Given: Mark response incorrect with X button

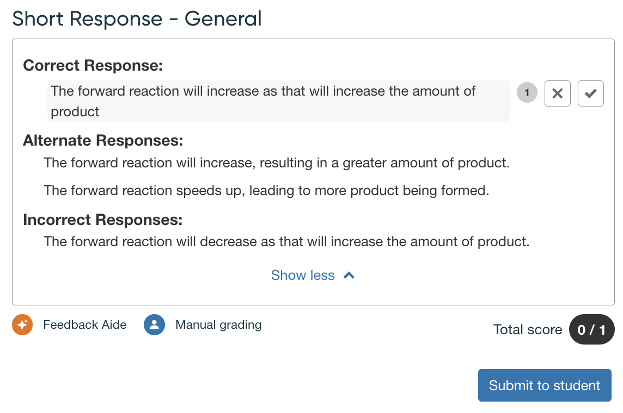Looking at the screenshot, I should [557, 93].
